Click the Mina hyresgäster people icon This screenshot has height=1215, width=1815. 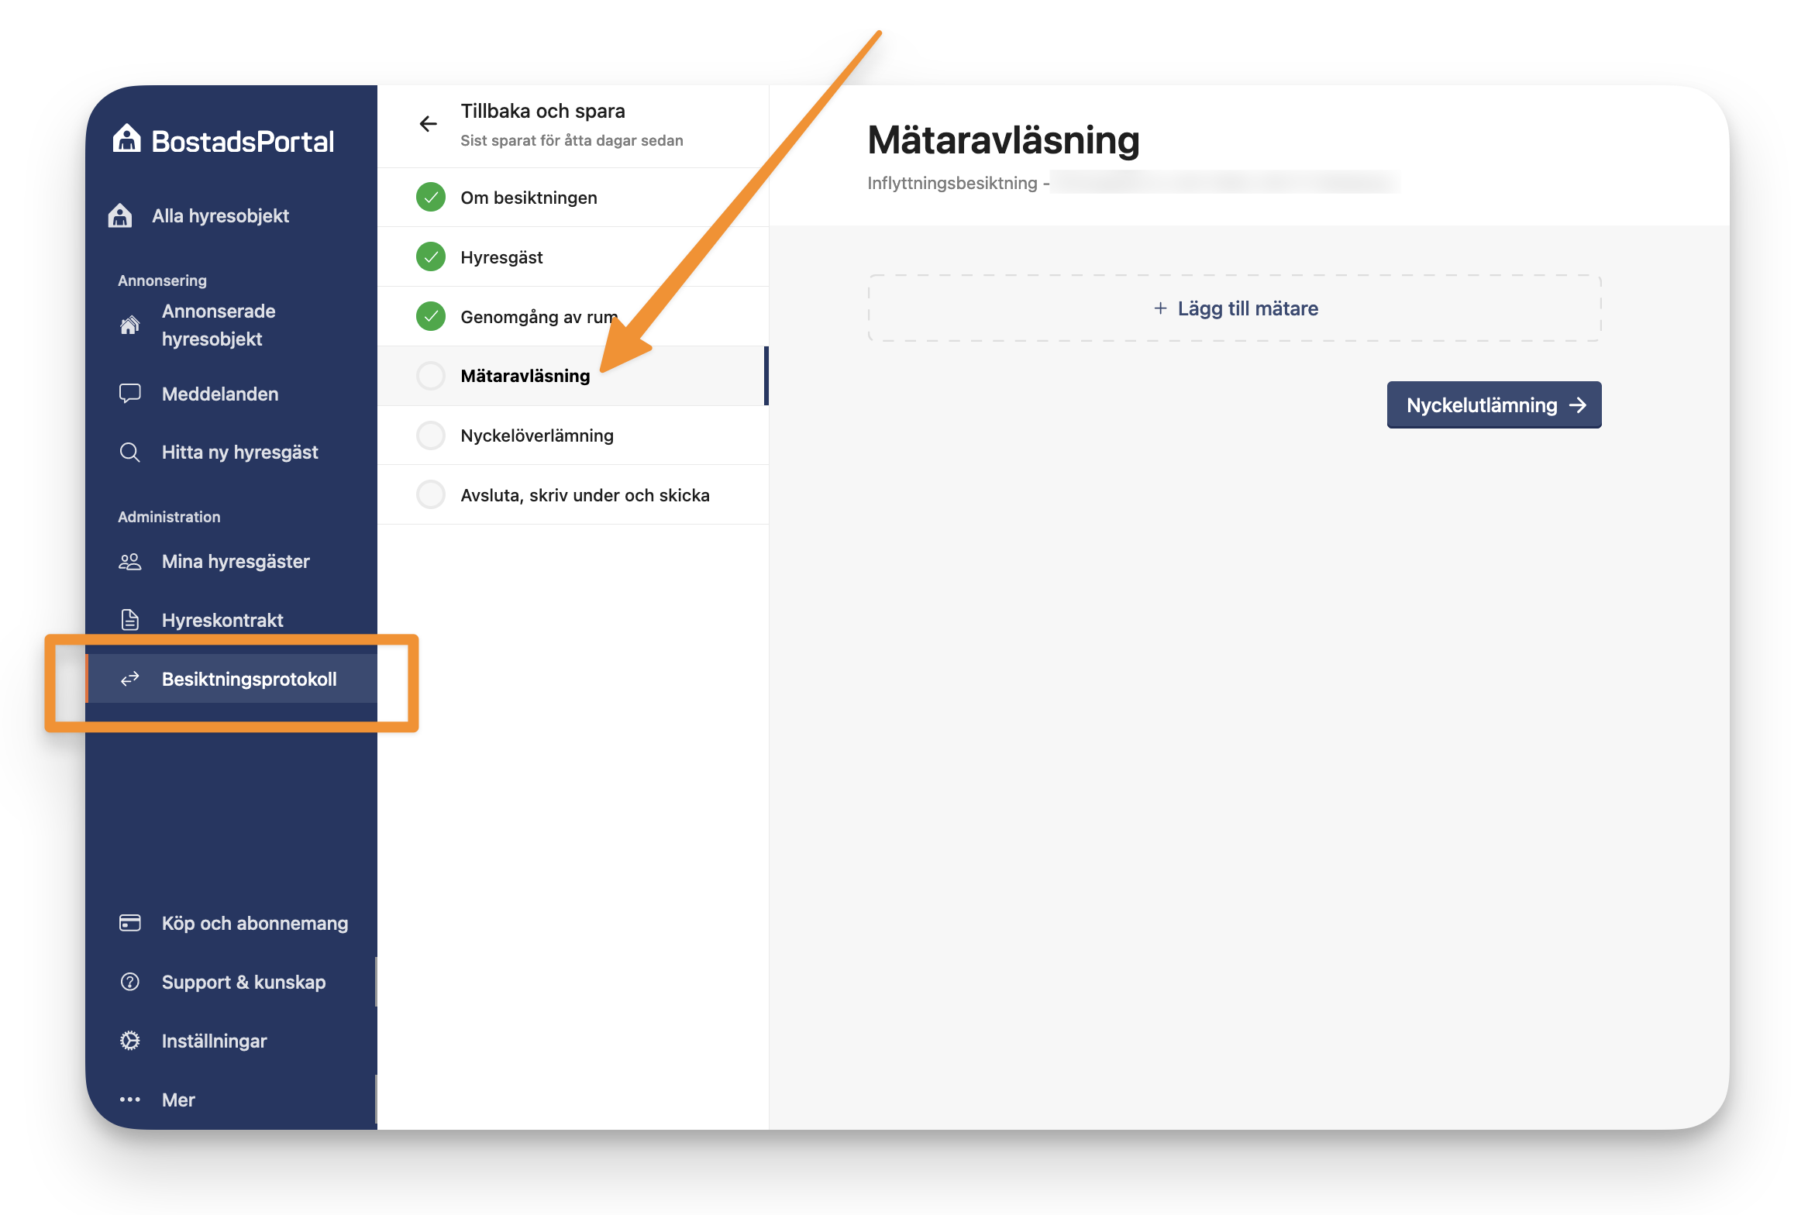coord(129,562)
